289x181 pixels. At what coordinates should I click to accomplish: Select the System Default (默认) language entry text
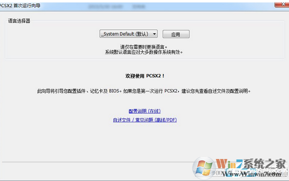coord(125,34)
